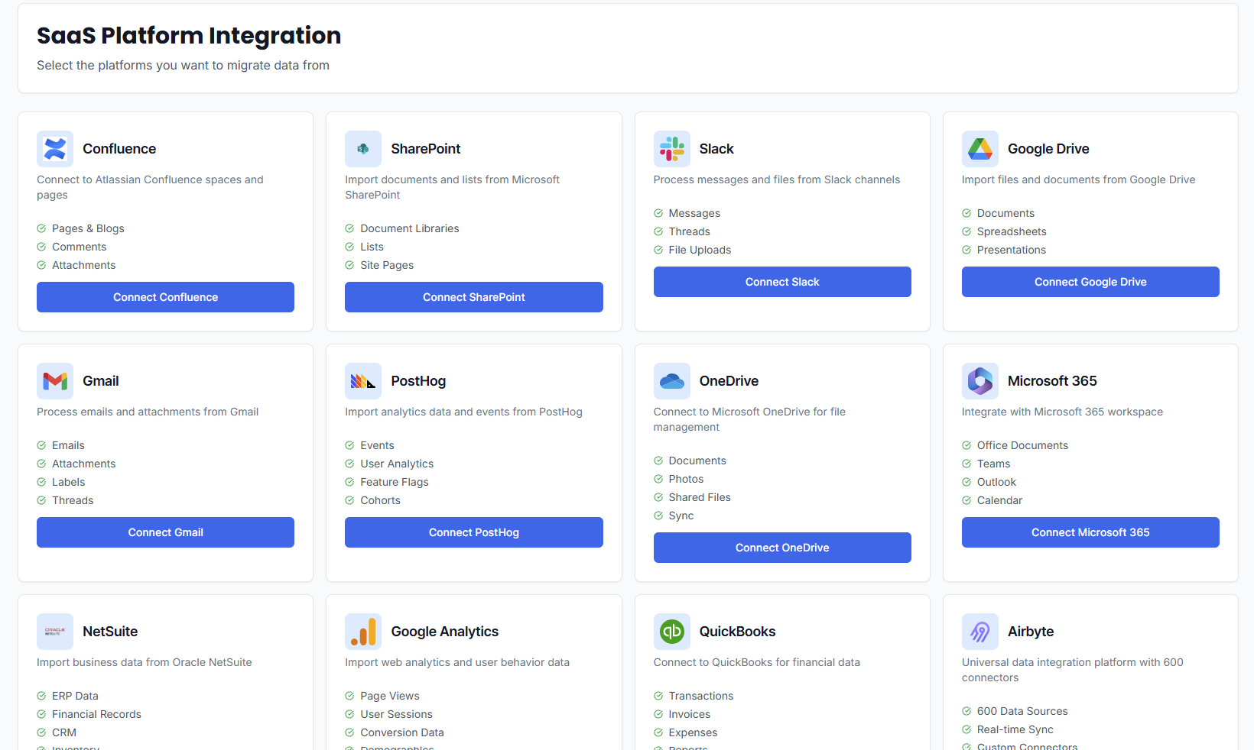This screenshot has height=750, width=1254.
Task: Click check icon beside Spreadsheets
Action: 966,231
